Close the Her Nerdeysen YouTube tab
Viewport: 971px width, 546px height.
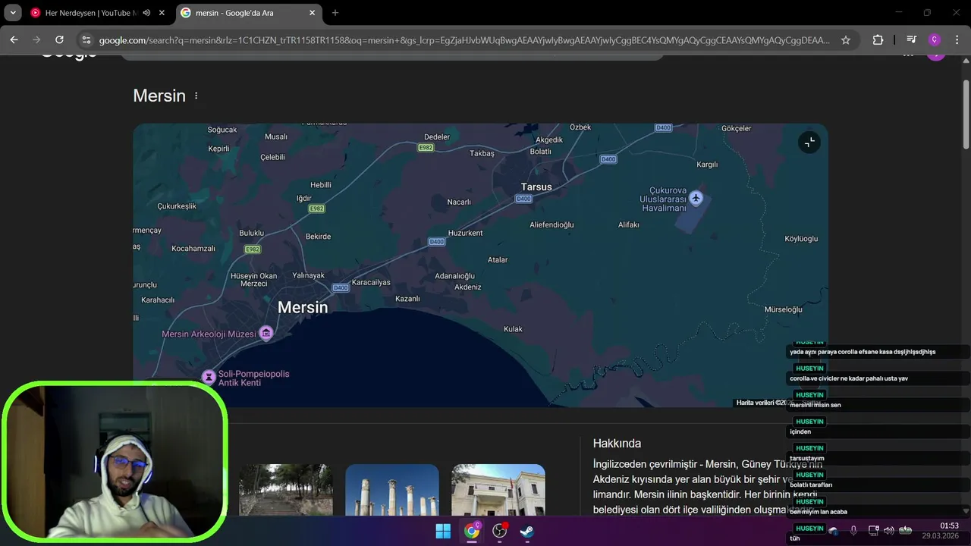(x=162, y=13)
